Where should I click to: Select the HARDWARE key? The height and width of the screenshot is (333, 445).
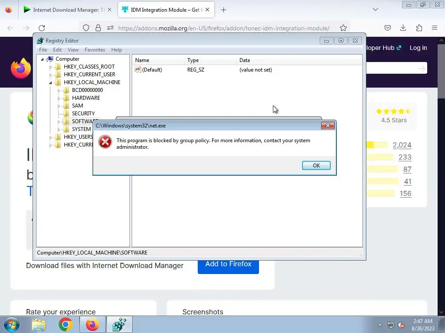pyautogui.click(x=86, y=98)
